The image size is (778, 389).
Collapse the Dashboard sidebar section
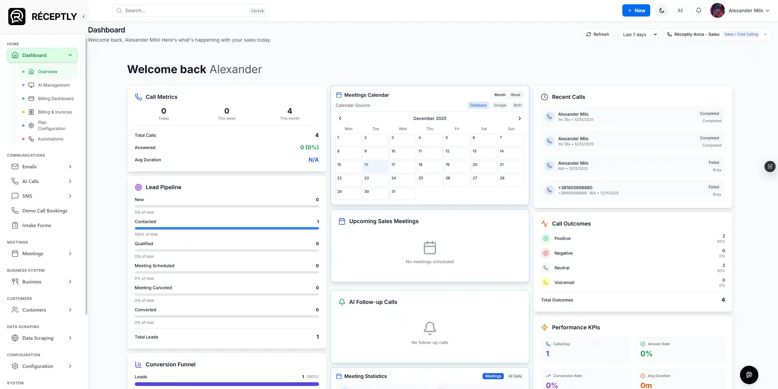tap(42, 55)
